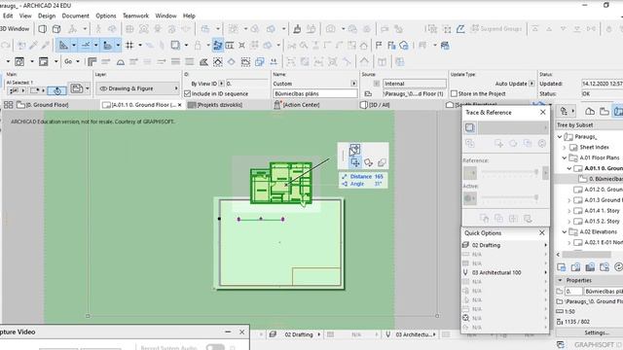
Task: Open the Edit menu
Action: (x=8, y=16)
